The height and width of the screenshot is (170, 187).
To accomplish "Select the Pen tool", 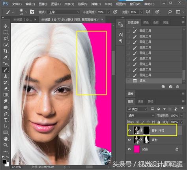I will pos(6,114).
